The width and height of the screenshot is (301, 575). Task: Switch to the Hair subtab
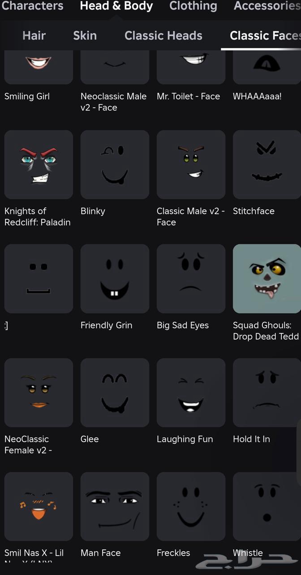[34, 35]
